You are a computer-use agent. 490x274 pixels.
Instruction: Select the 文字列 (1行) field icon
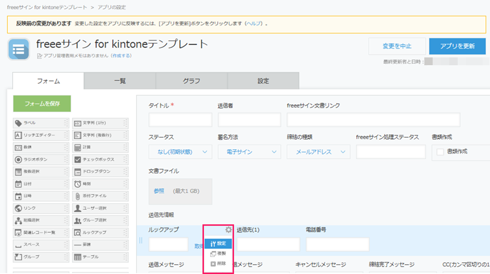click(78, 123)
